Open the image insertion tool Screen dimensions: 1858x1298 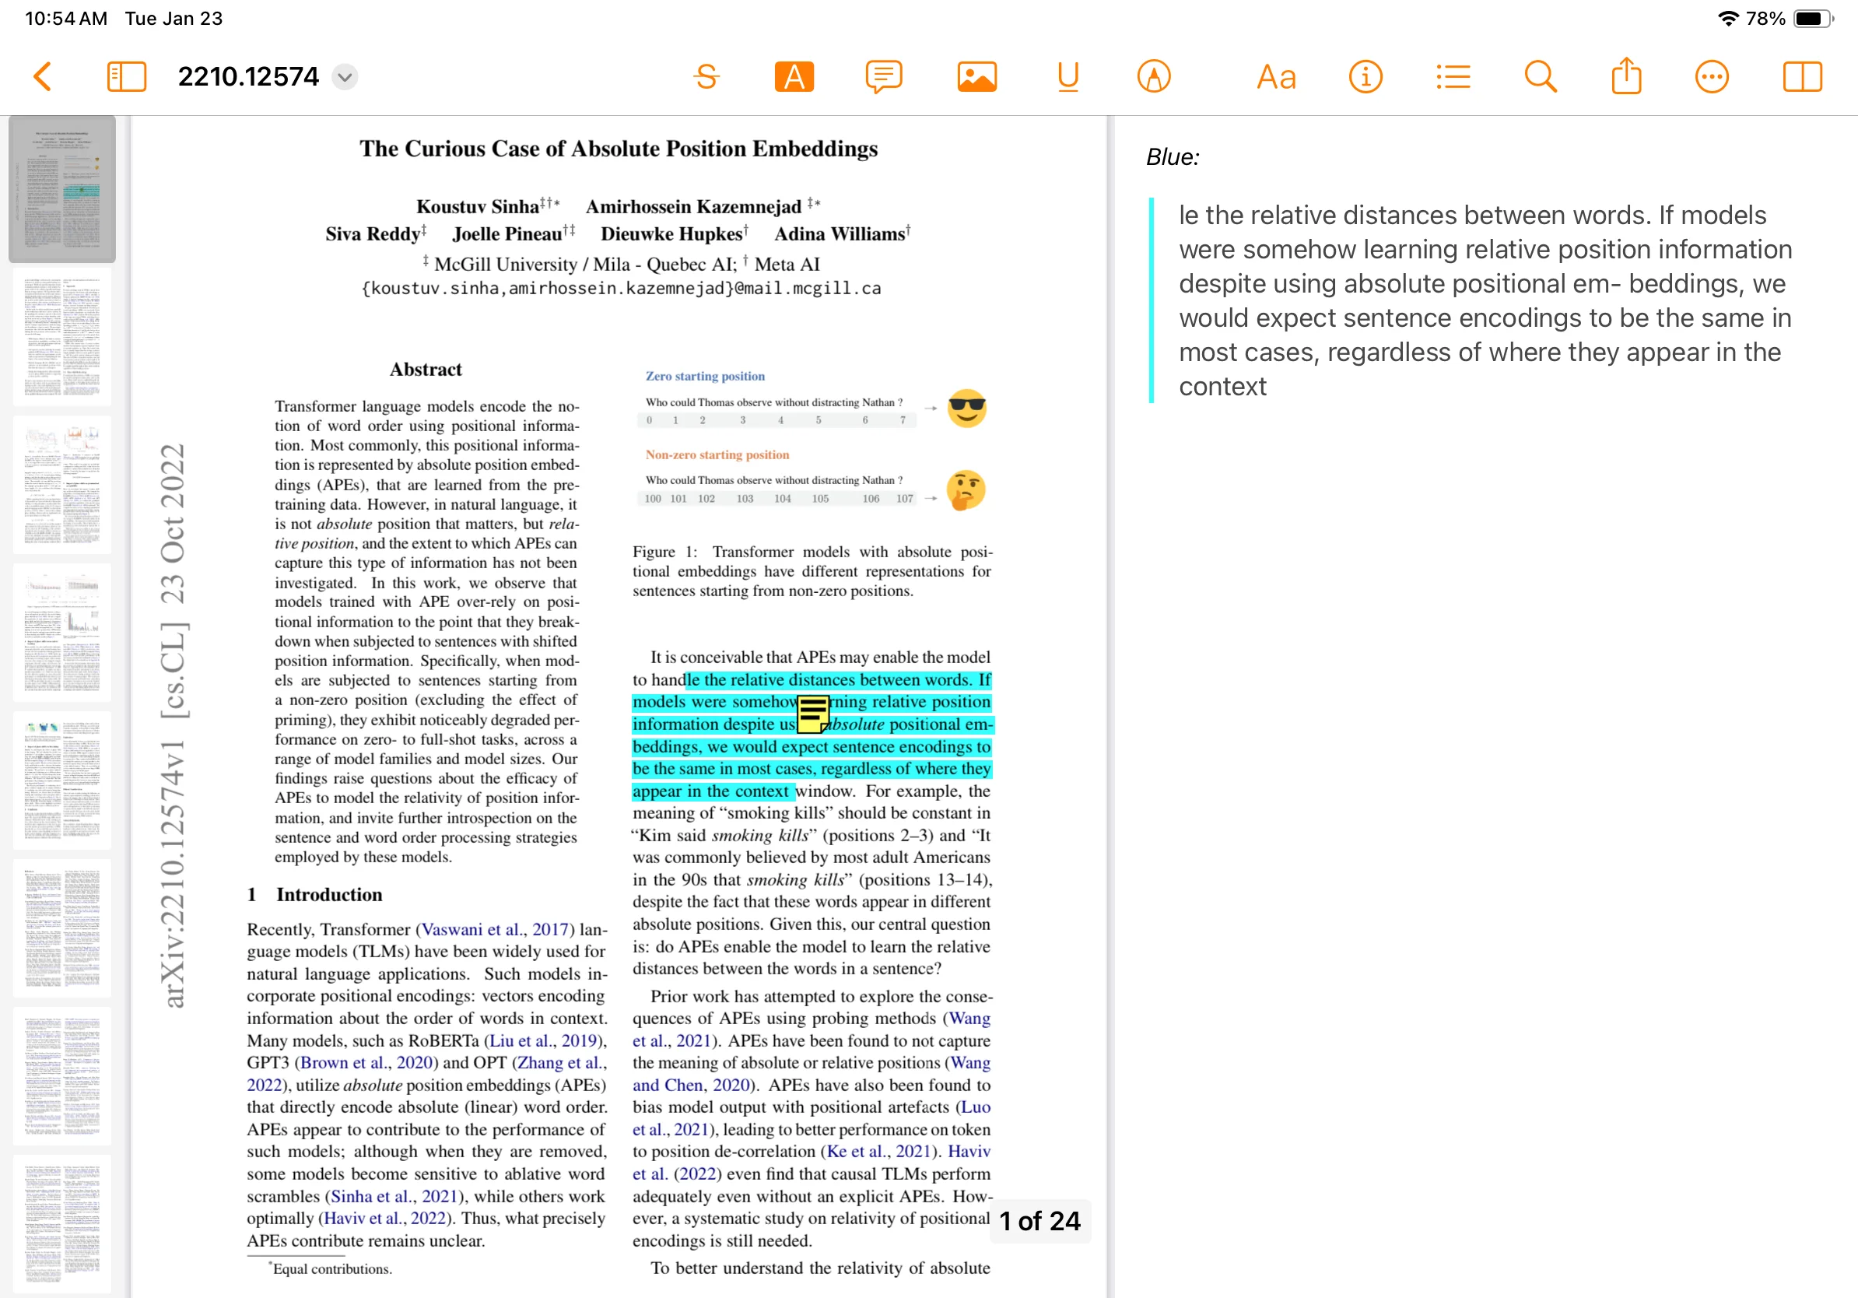coord(976,75)
